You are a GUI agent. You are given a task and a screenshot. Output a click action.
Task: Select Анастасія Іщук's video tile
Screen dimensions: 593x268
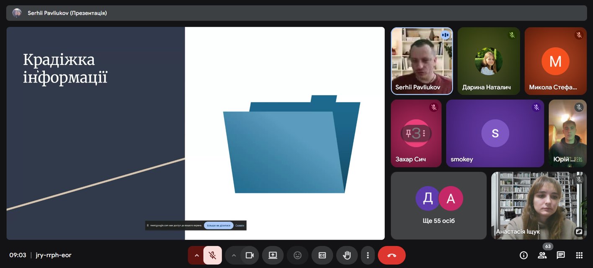[x=539, y=206]
